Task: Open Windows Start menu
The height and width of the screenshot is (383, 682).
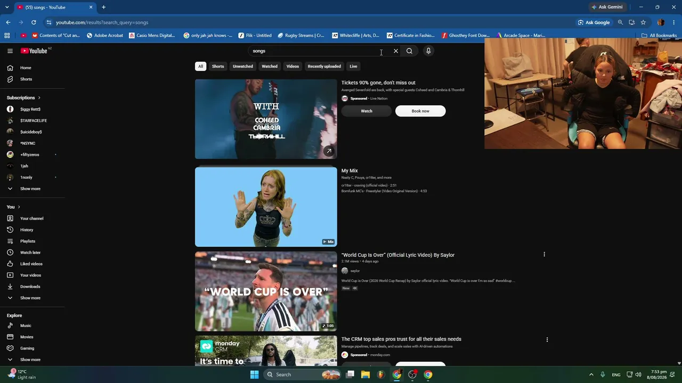Action: pyautogui.click(x=255, y=374)
